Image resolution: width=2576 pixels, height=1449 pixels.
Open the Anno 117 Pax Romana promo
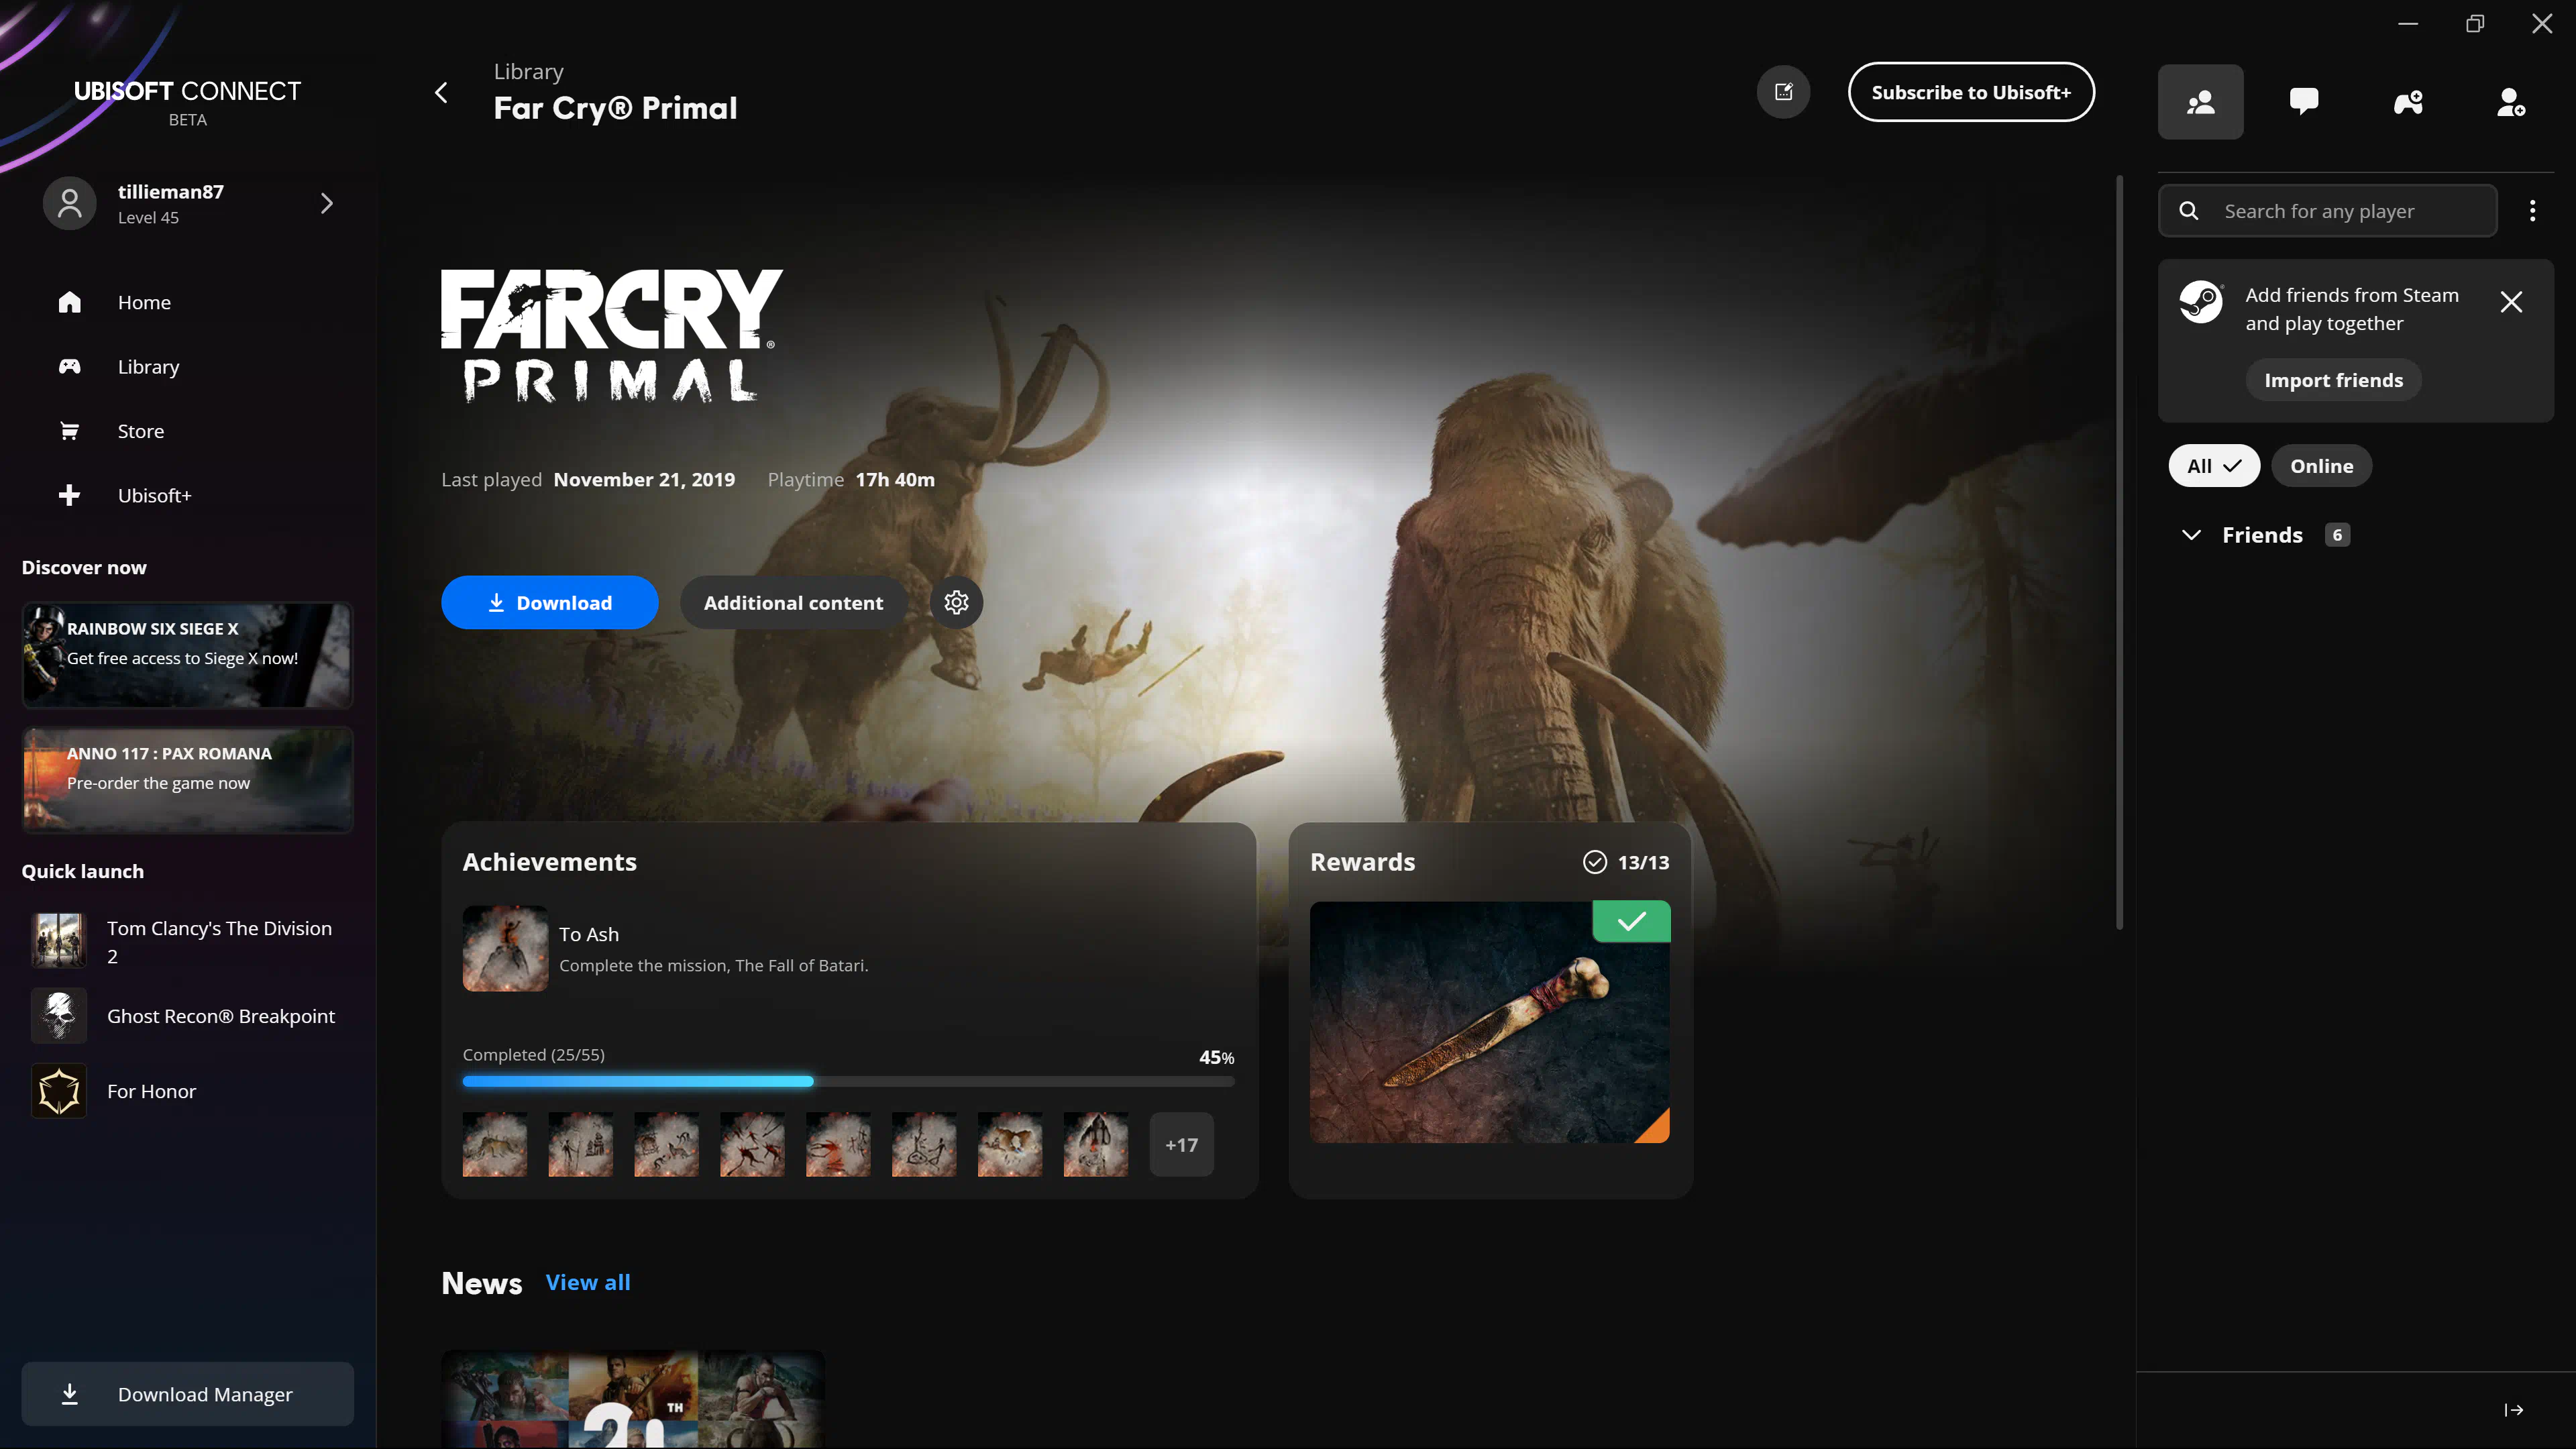point(187,780)
